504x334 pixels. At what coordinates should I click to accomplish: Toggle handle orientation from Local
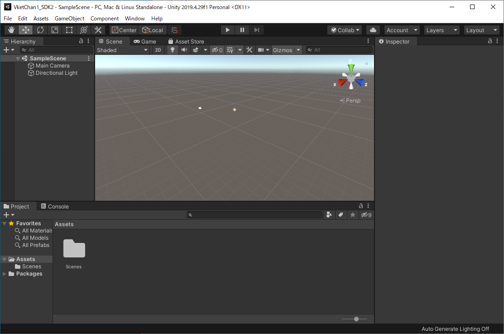pyautogui.click(x=153, y=29)
